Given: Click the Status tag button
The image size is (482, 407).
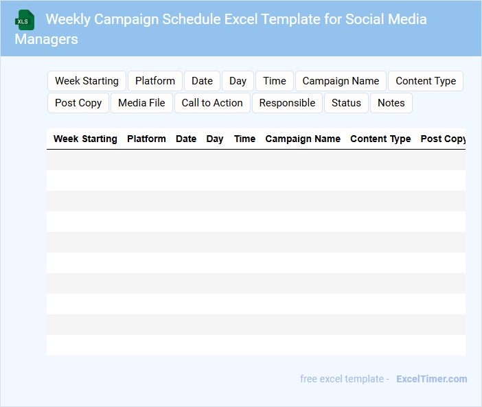Looking at the screenshot, I should click(346, 103).
